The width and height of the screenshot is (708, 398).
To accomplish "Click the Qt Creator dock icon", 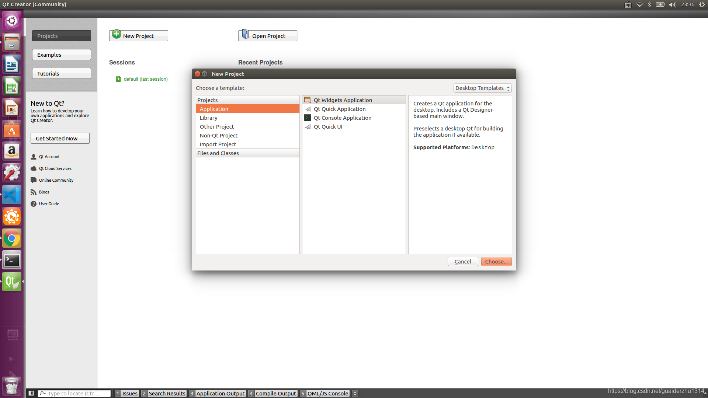I will (x=12, y=282).
